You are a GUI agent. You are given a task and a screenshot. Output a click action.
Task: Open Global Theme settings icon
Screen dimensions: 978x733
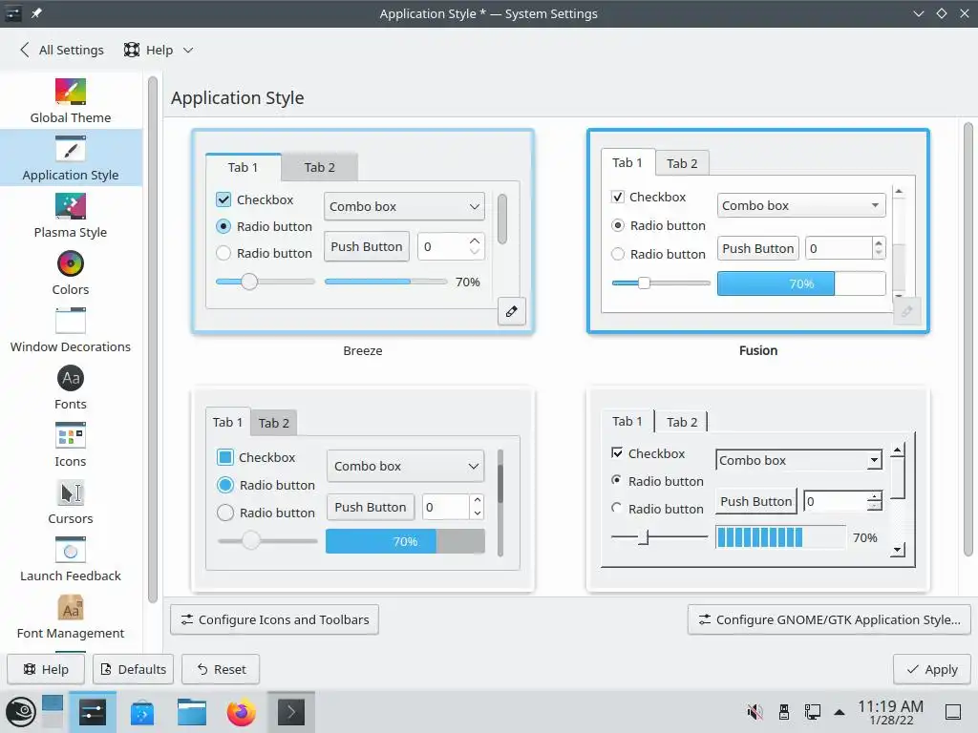(x=71, y=92)
